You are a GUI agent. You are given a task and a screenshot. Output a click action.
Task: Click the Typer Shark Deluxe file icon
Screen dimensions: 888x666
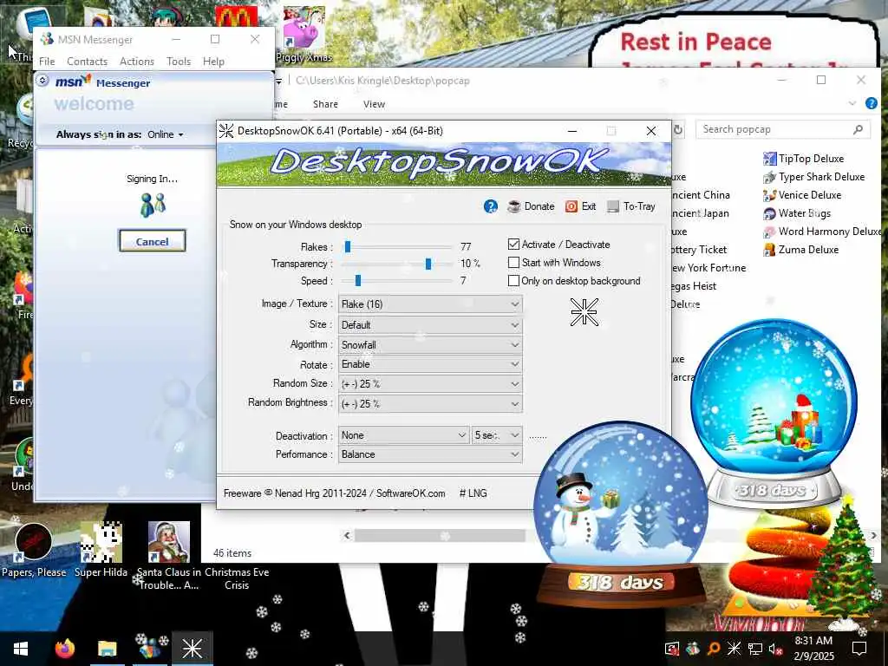770,177
